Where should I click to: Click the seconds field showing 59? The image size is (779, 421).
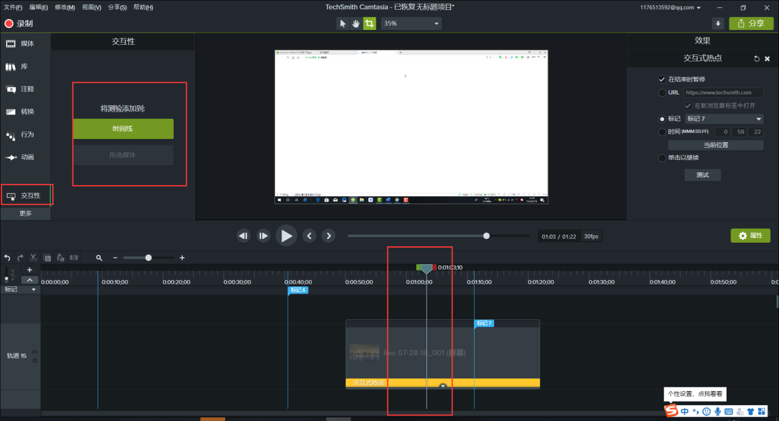(x=739, y=132)
